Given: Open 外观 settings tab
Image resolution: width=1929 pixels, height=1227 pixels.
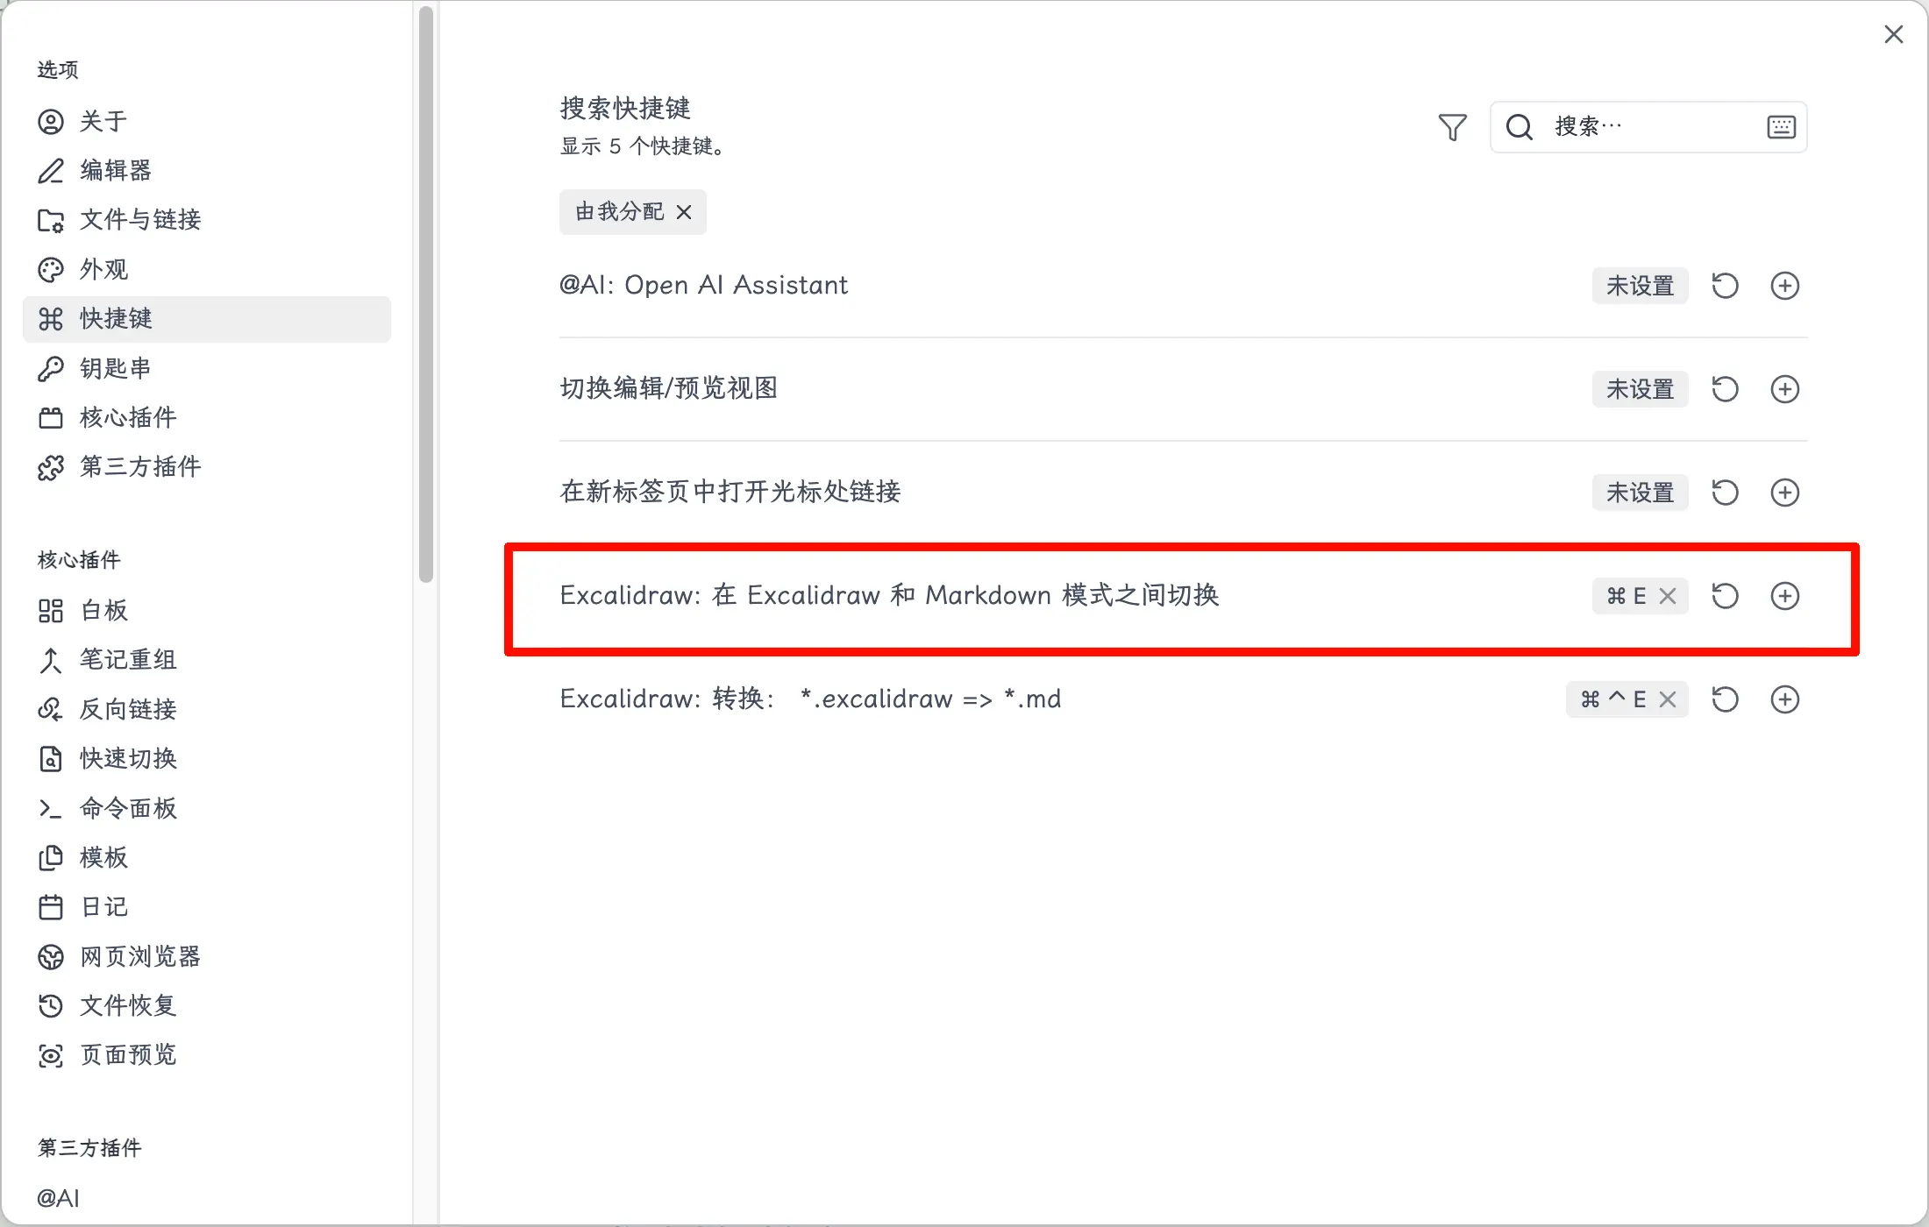Looking at the screenshot, I should pos(103,269).
